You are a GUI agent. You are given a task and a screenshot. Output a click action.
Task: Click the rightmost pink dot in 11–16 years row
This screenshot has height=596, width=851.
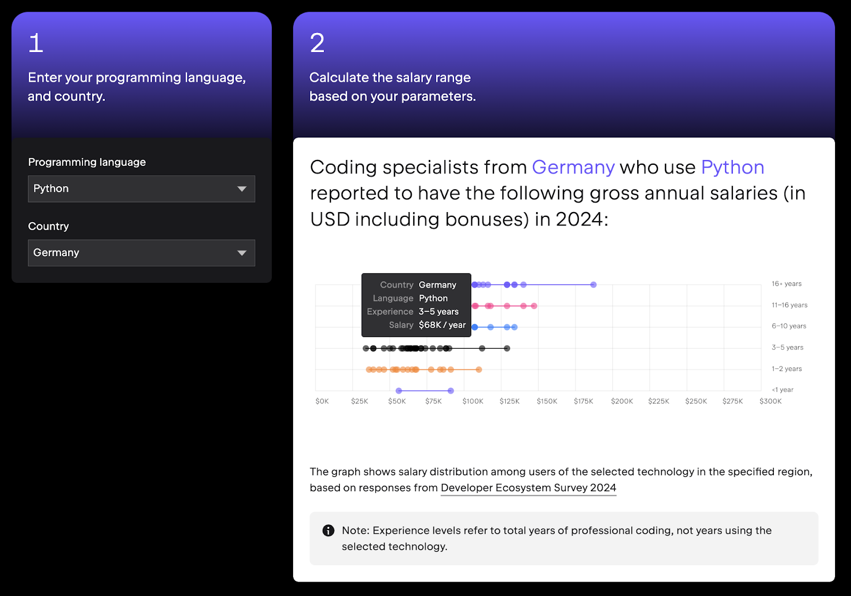click(534, 306)
